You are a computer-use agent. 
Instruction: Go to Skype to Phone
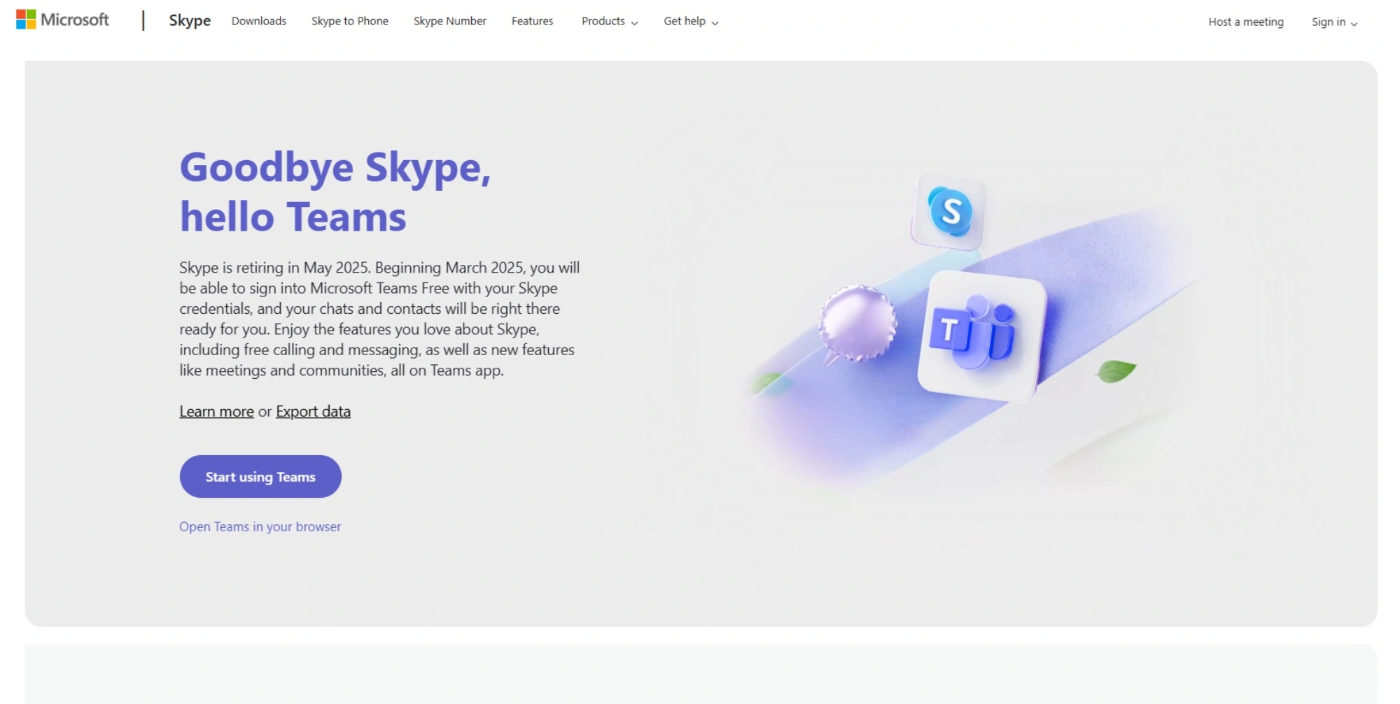point(350,21)
